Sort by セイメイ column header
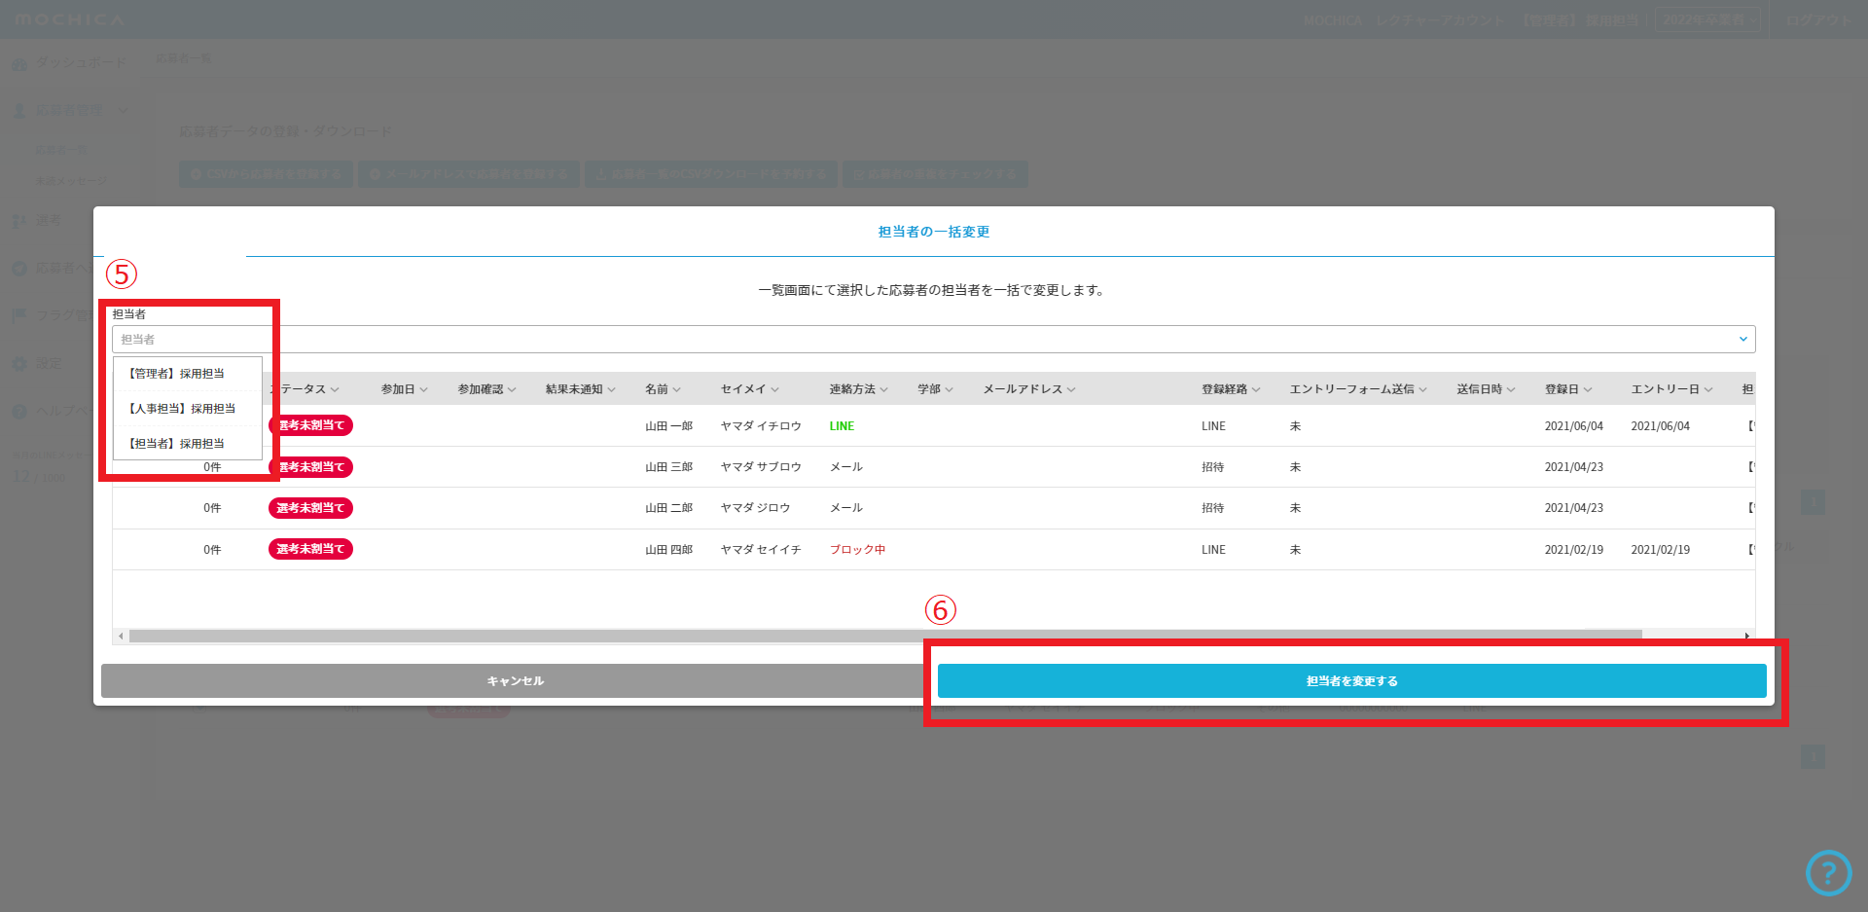This screenshot has height=912, width=1868. [x=743, y=389]
